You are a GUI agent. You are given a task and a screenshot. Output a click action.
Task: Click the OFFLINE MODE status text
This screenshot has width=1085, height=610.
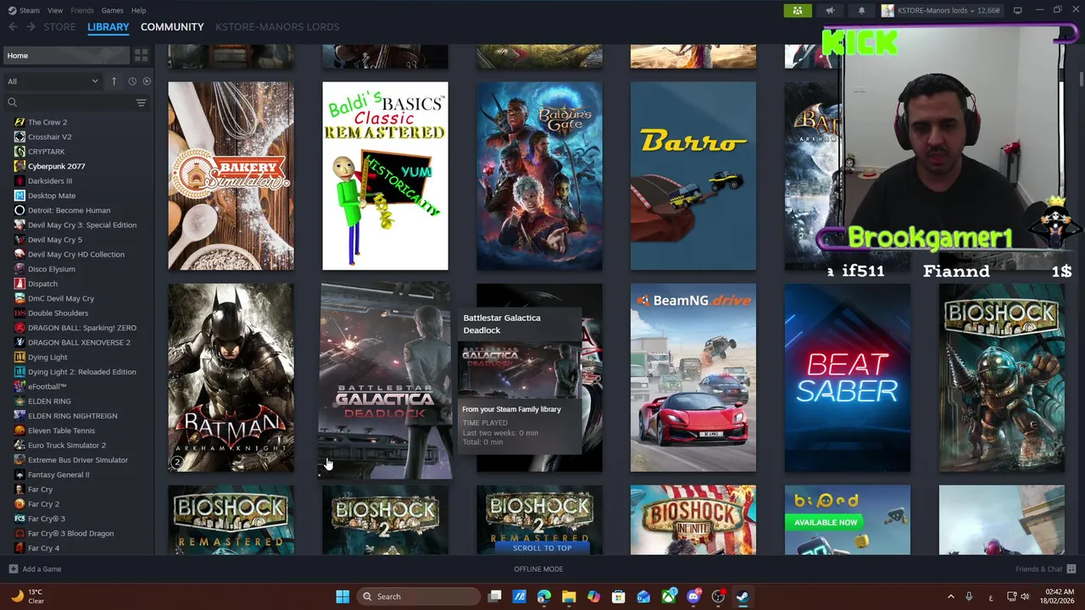click(538, 569)
